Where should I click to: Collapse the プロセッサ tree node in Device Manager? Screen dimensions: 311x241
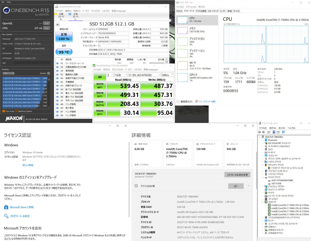click(x=263, y=202)
